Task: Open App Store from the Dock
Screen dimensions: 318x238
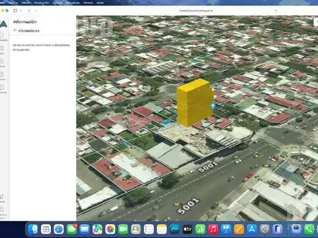Action: (x=252, y=229)
